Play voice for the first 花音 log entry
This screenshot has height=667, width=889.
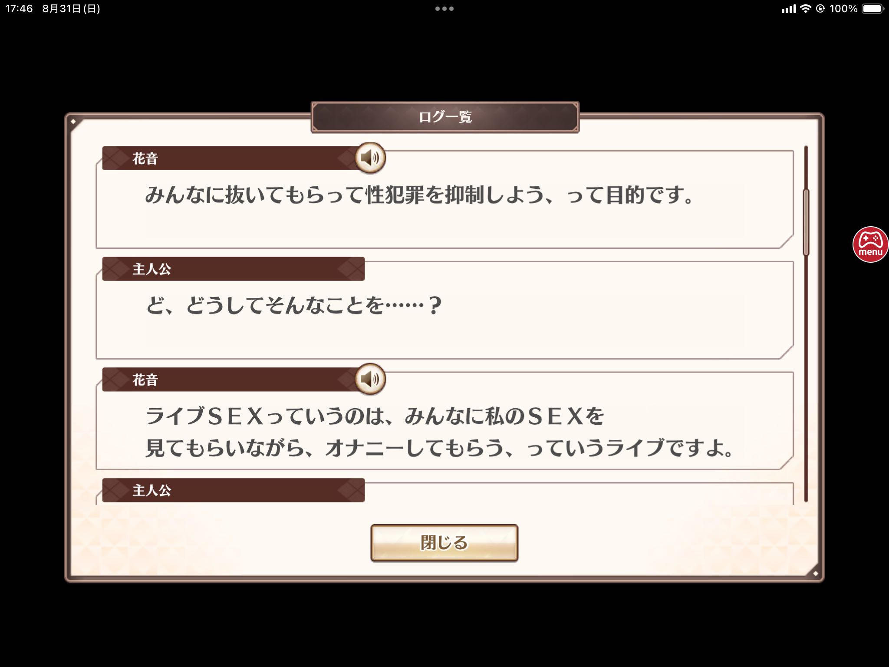tap(370, 158)
